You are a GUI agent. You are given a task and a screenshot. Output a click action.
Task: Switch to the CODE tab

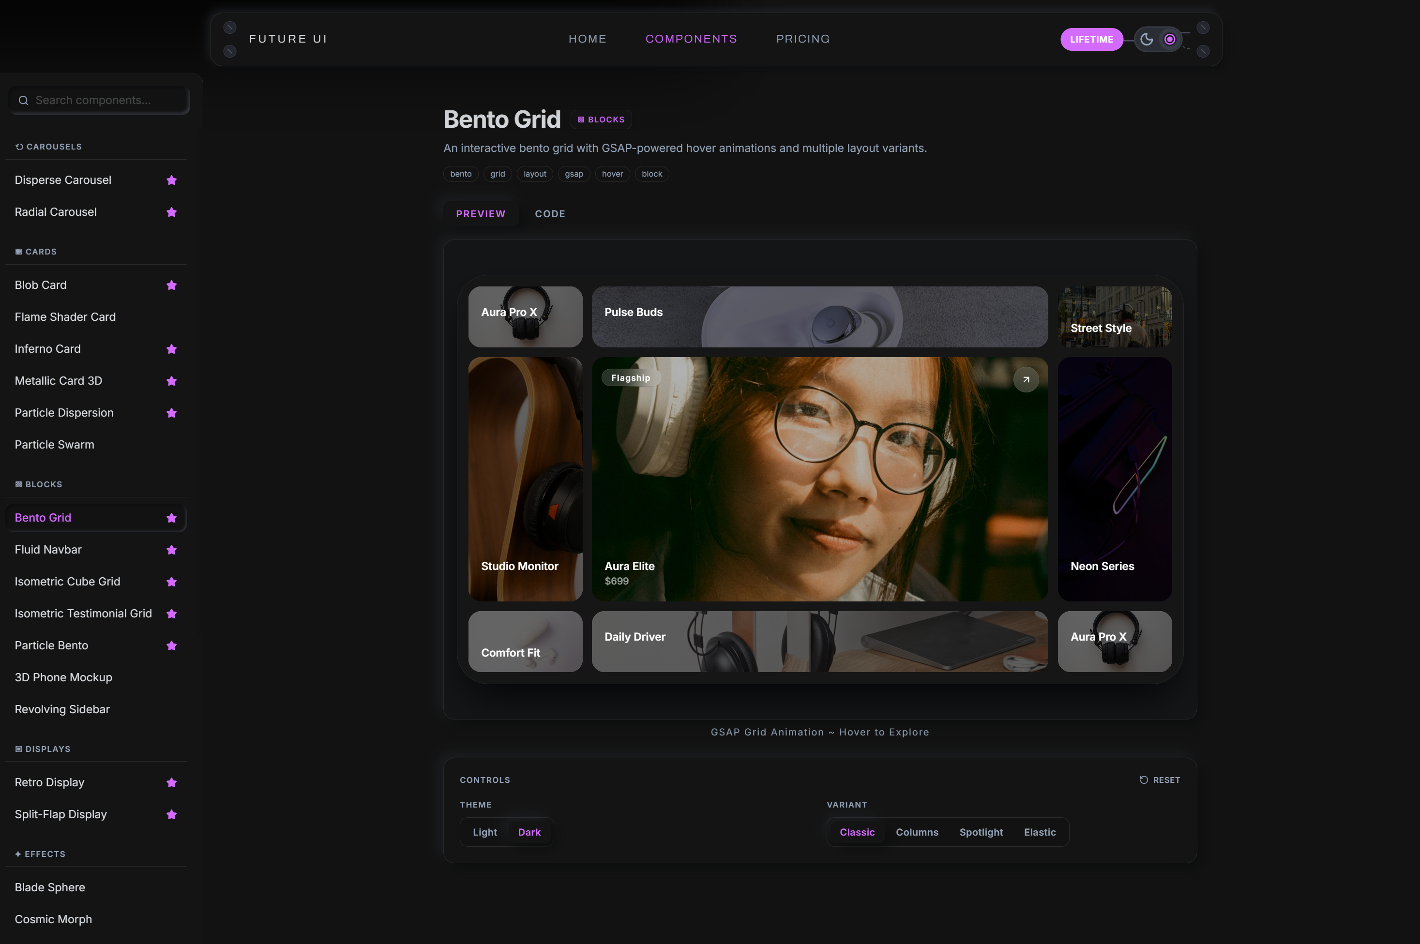click(549, 214)
